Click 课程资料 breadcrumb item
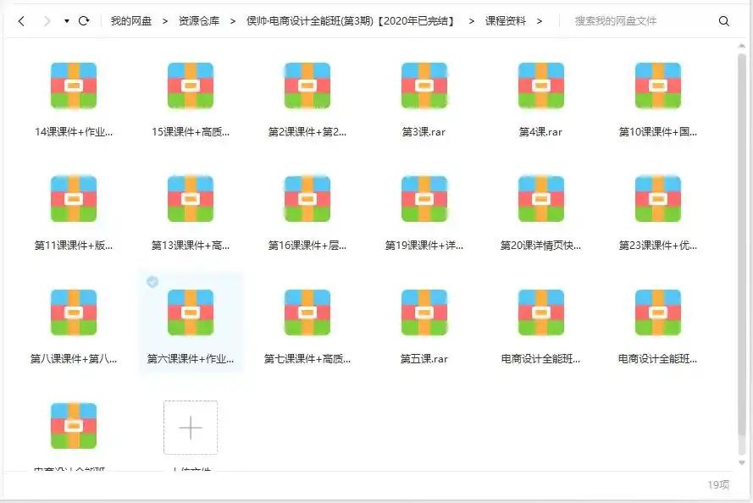 point(505,21)
